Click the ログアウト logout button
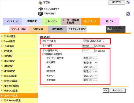Screen dimensions: 134x103 117,2
